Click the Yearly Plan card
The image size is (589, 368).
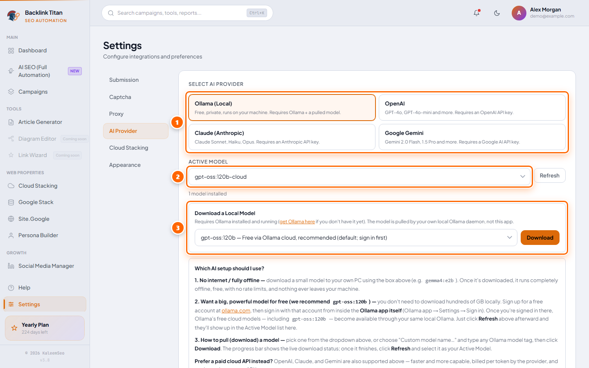tap(45, 328)
